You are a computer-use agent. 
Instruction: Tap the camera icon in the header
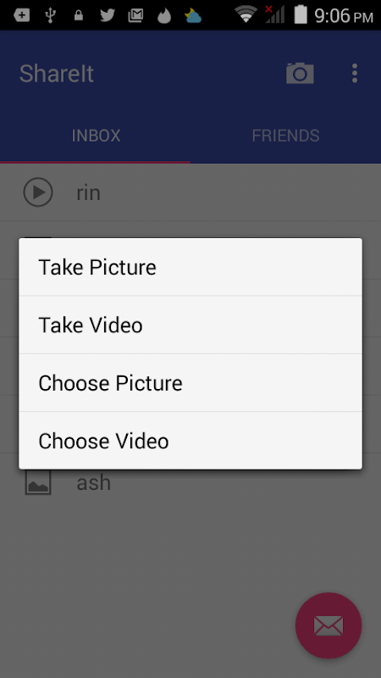300,73
